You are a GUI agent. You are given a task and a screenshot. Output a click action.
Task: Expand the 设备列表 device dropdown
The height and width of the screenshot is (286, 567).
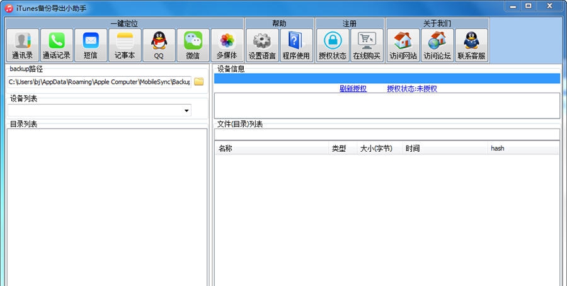(186, 110)
